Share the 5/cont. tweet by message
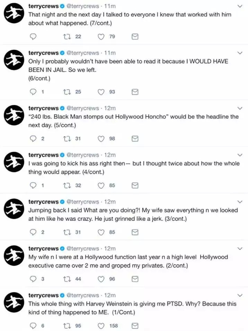Viewport: 248px width, 331px height. (x=135, y=139)
